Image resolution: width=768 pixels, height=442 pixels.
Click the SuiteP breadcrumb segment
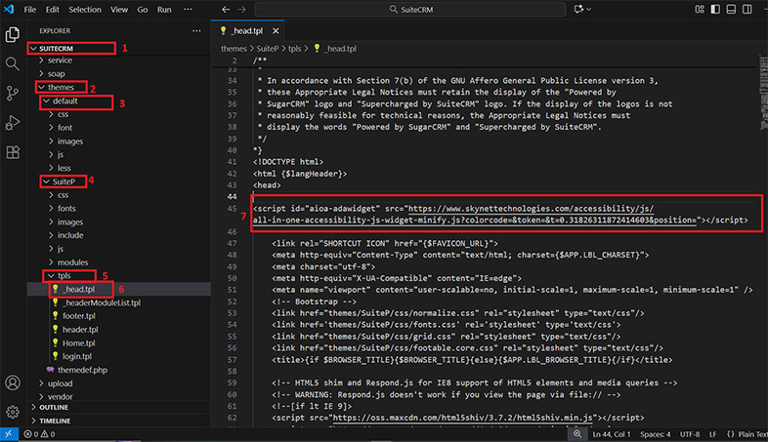click(268, 49)
